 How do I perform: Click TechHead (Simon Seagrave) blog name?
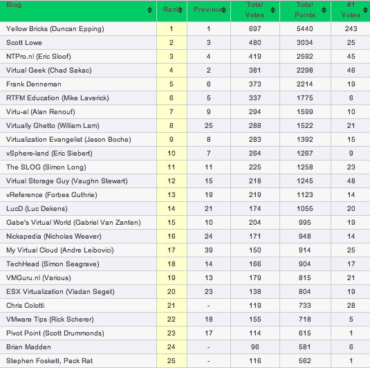[x=53, y=264]
